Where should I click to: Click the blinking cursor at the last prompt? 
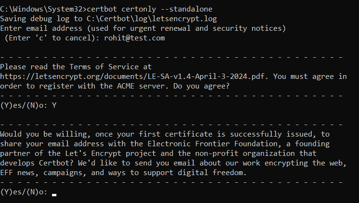tap(54, 195)
